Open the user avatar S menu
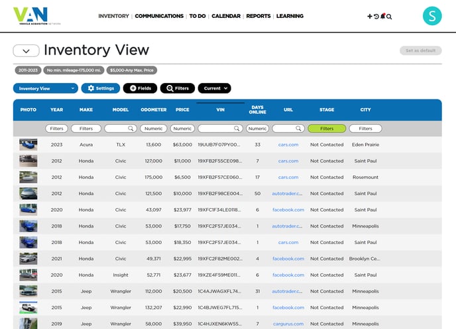Viewport: 456px width, 329px height. click(432, 16)
